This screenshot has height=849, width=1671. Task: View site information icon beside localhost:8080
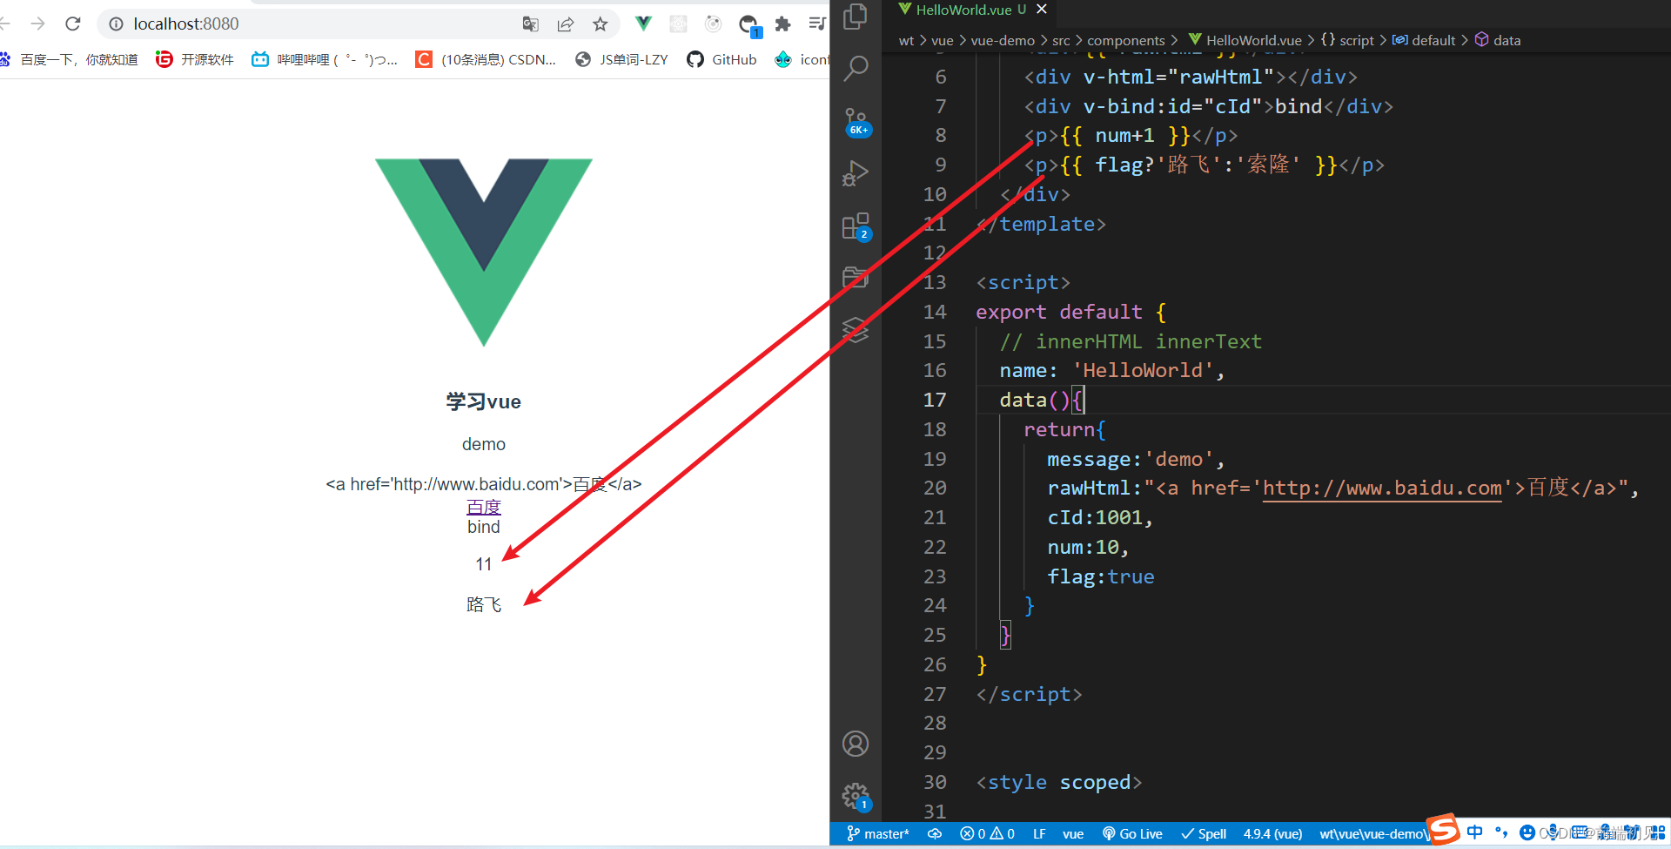click(116, 24)
